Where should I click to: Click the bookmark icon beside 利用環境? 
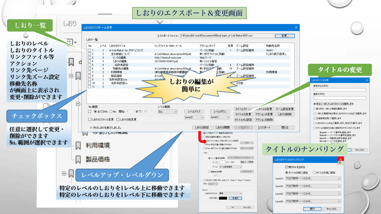(x=78, y=145)
